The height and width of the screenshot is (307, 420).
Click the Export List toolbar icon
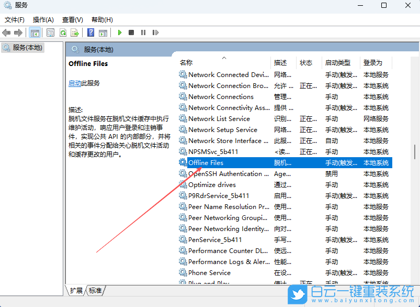(x=75, y=32)
